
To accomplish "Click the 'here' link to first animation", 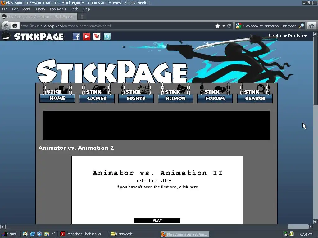I will 193,187.
